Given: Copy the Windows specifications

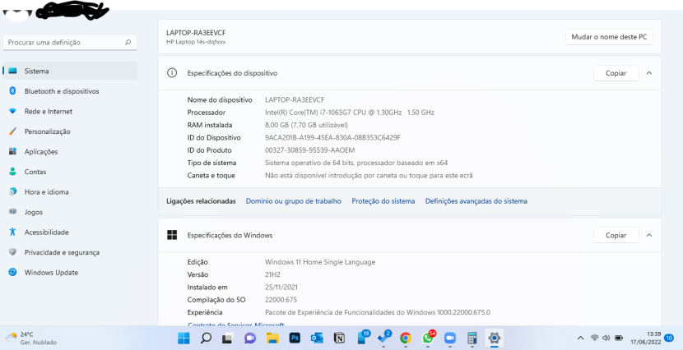Looking at the screenshot, I should tap(616, 235).
